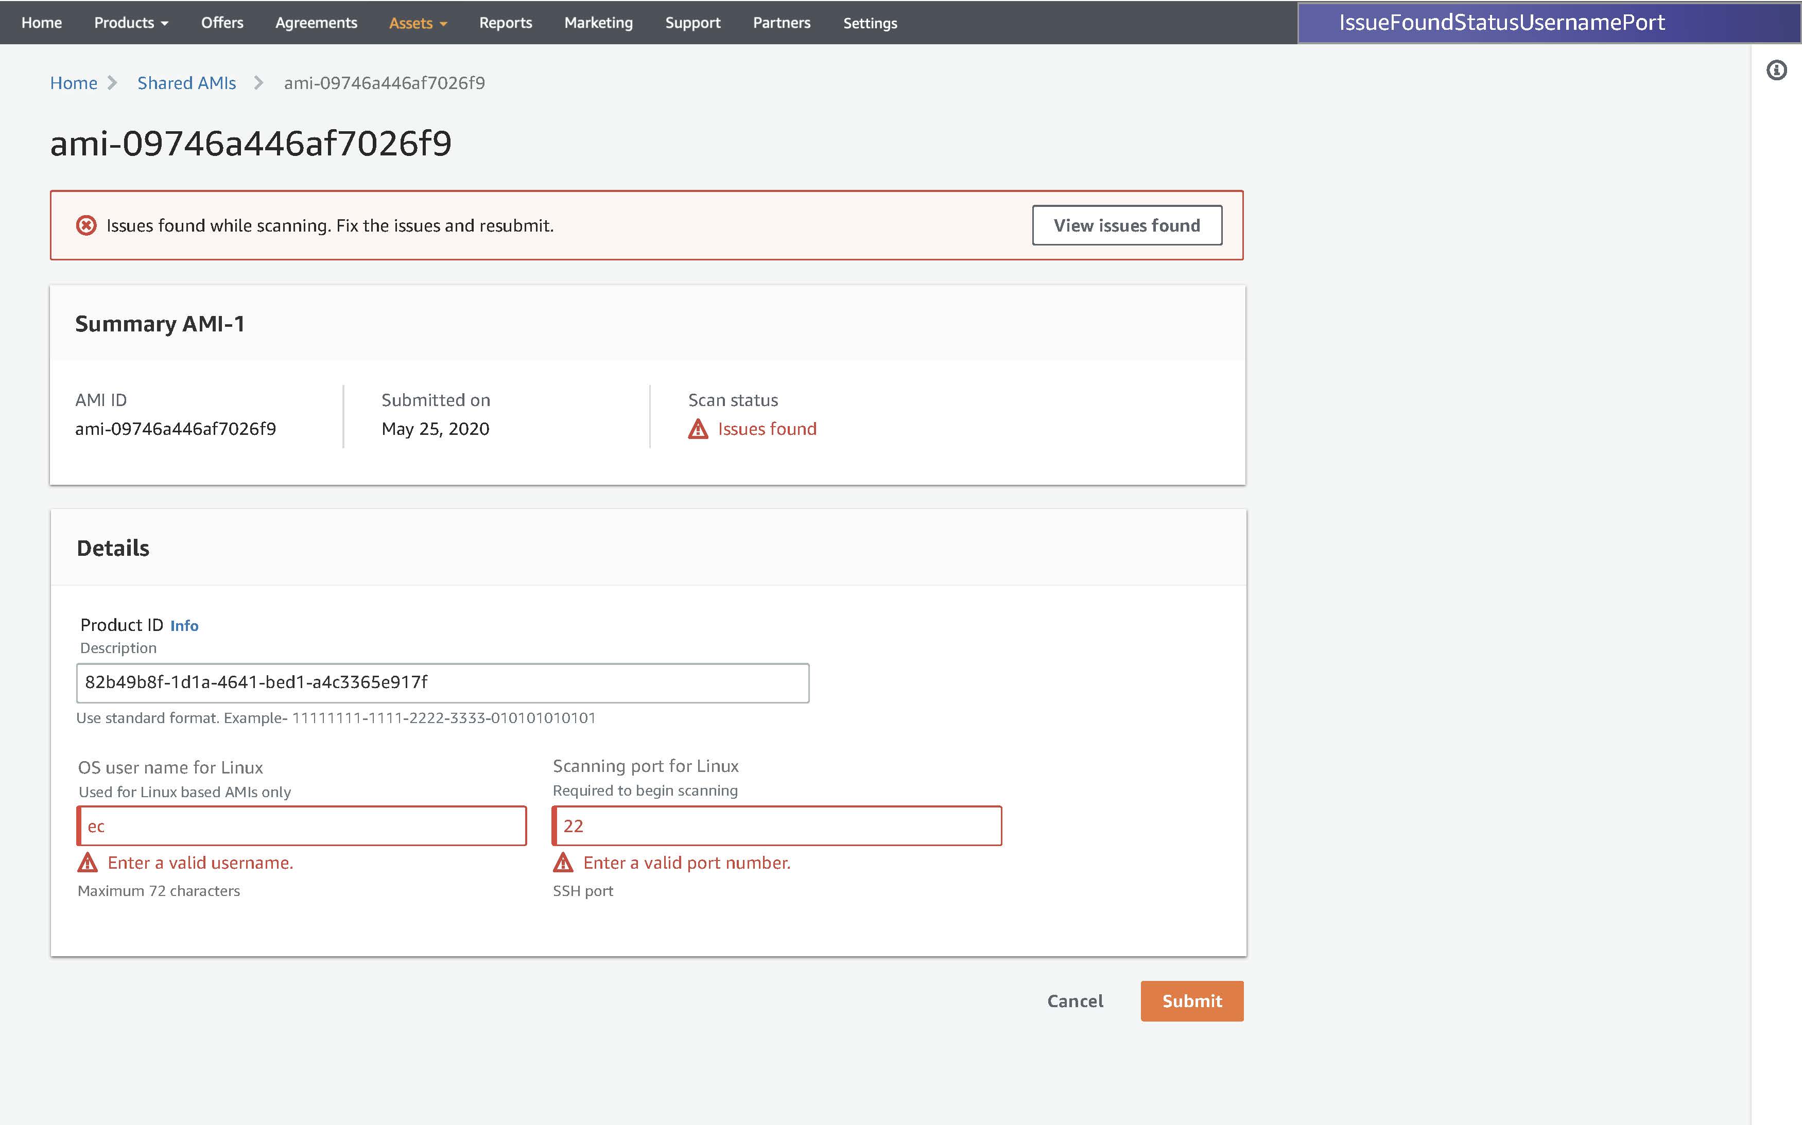
Task: Click the Product ID input field
Action: coord(442,682)
